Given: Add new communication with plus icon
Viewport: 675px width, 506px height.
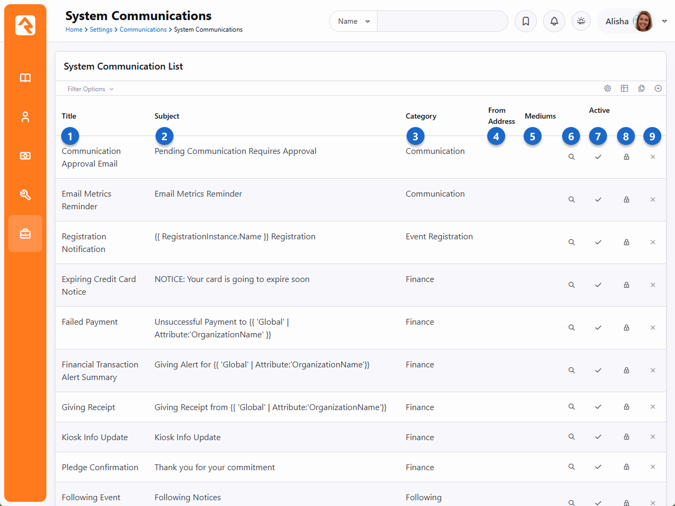Looking at the screenshot, I should coord(658,89).
